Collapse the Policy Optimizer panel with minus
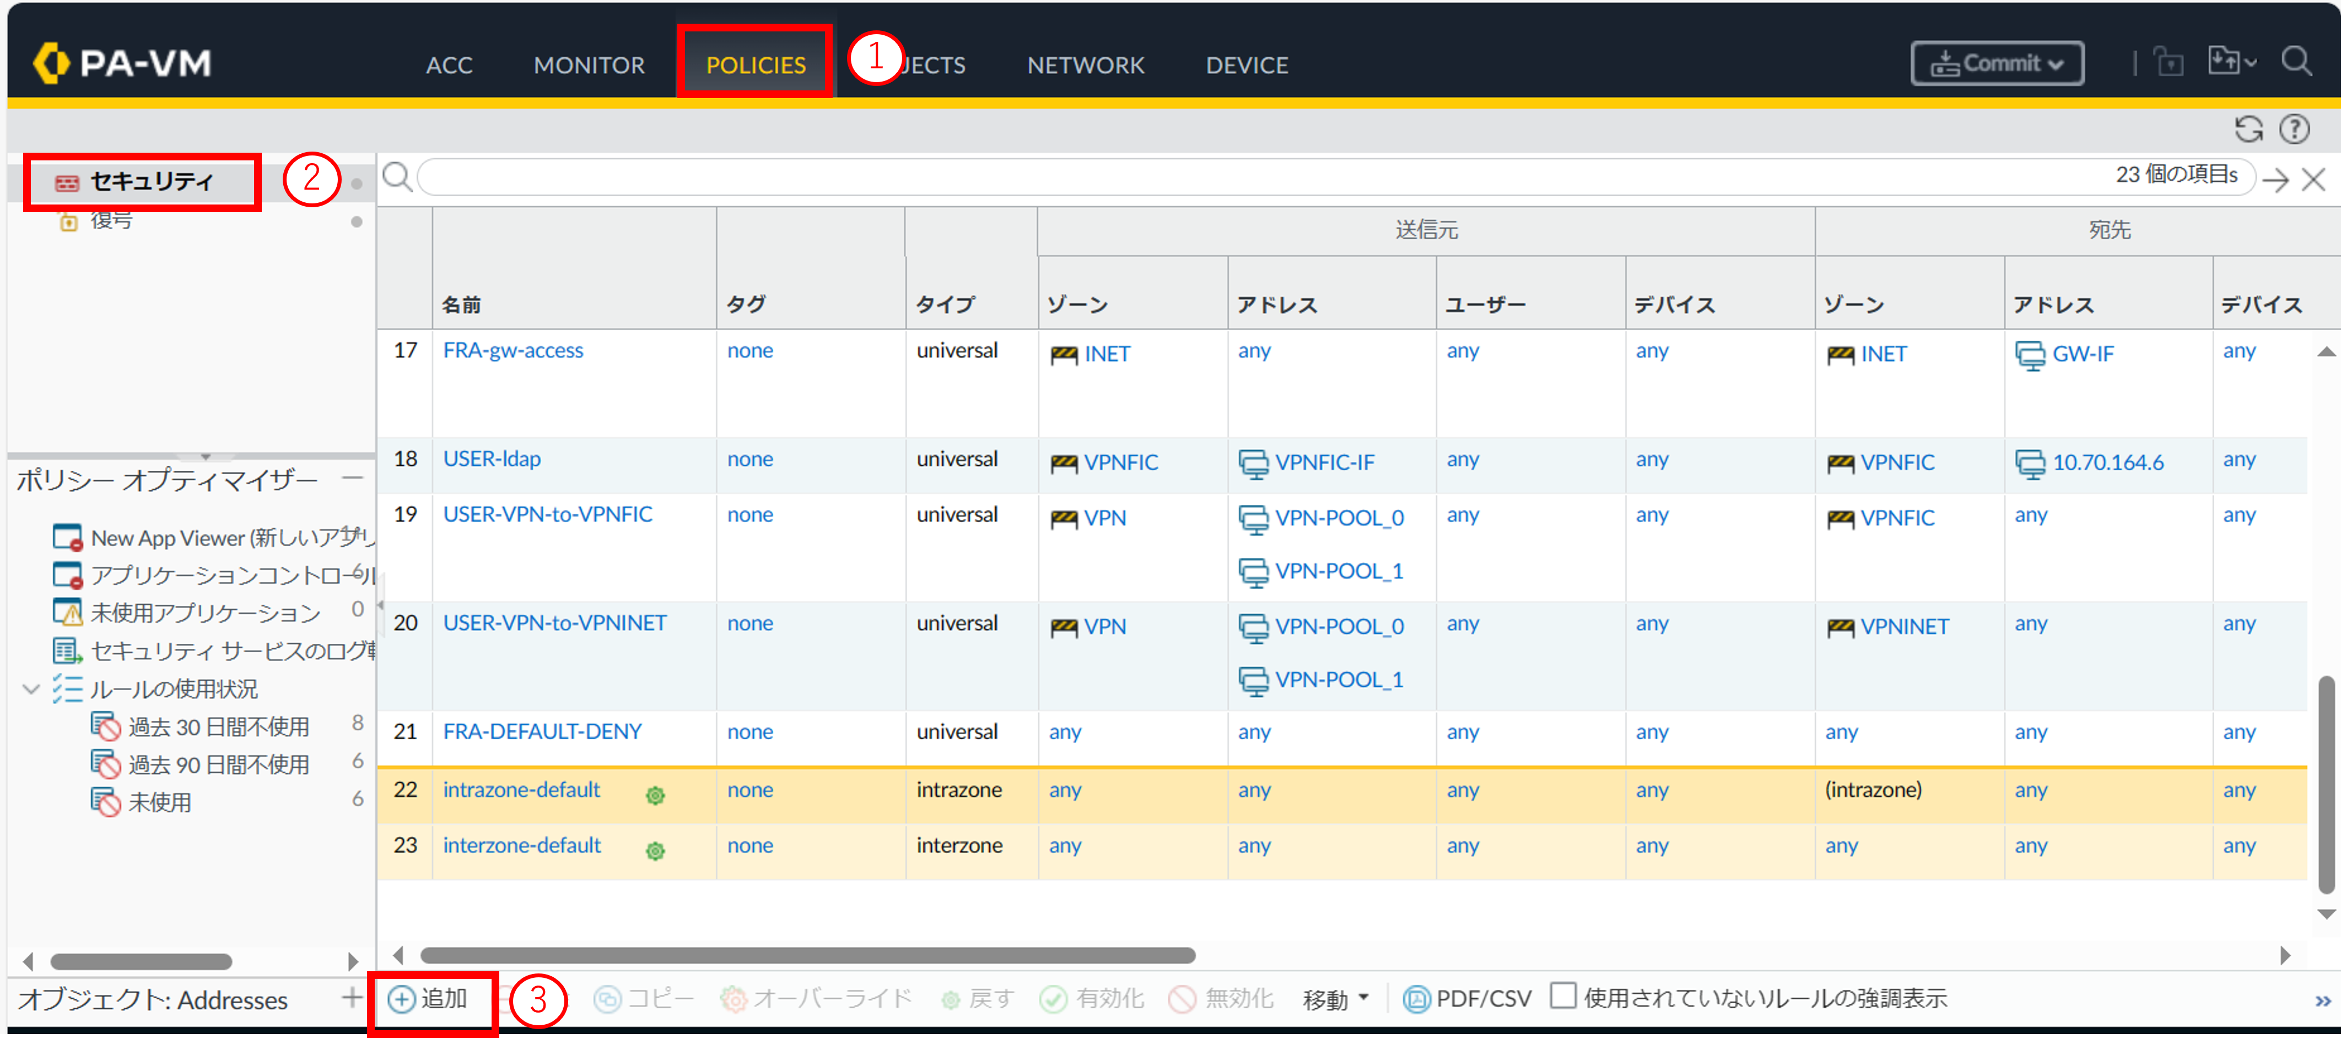 pyautogui.click(x=353, y=478)
